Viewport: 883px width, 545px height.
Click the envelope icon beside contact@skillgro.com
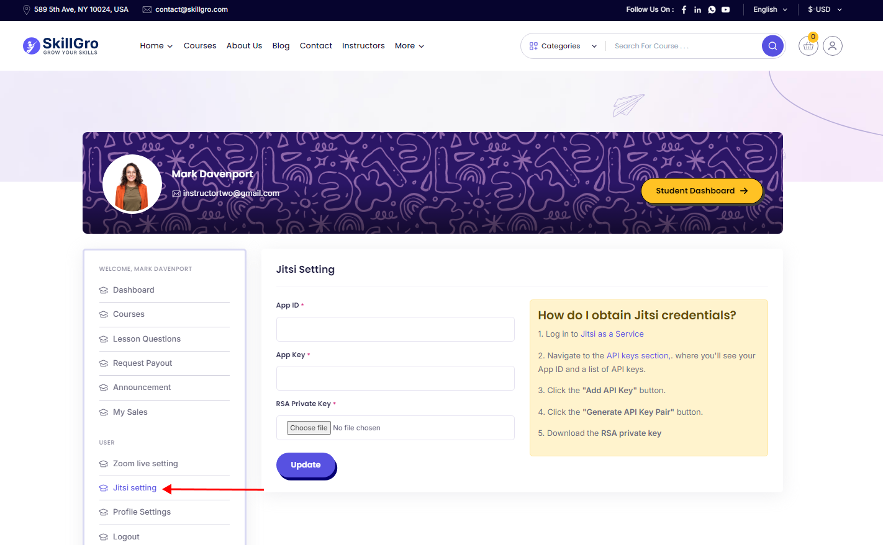[147, 10]
